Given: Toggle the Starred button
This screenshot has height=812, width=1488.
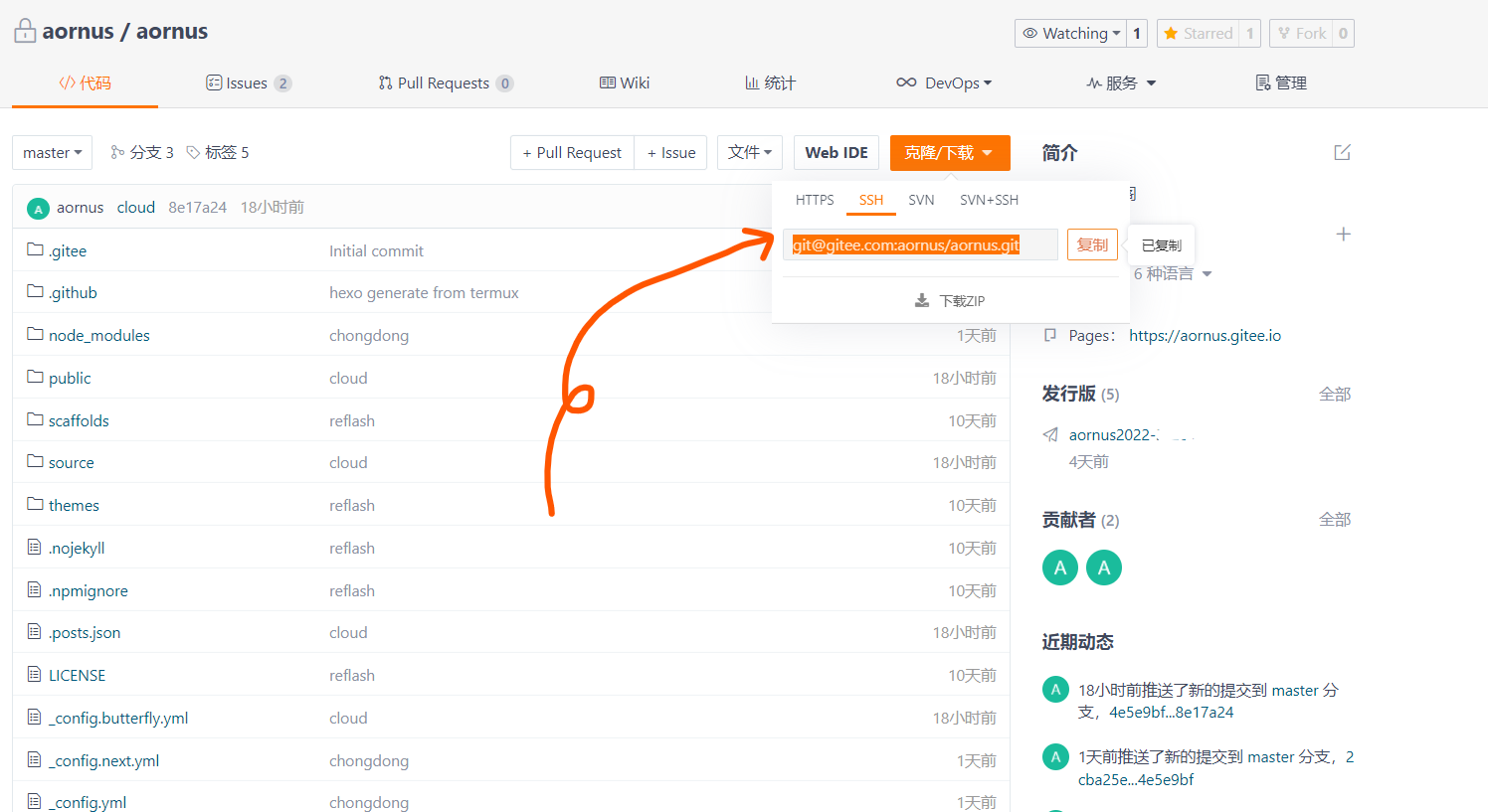Looking at the screenshot, I should (1198, 34).
